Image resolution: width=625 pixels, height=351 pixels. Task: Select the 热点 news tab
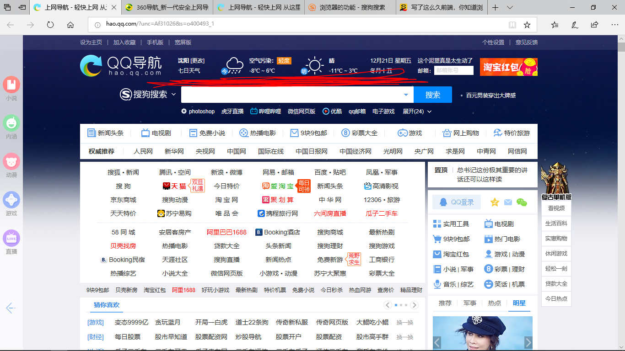494,303
